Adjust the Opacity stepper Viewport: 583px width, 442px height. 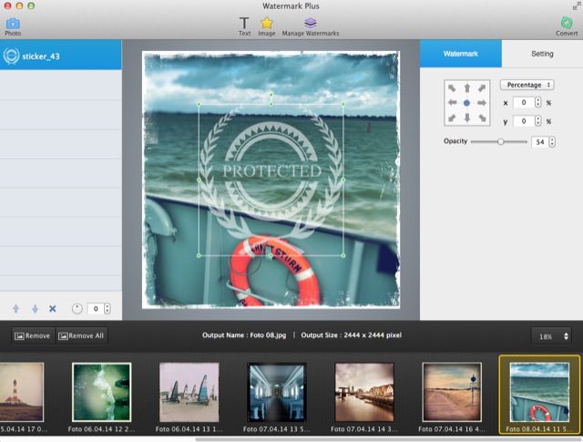tap(552, 142)
